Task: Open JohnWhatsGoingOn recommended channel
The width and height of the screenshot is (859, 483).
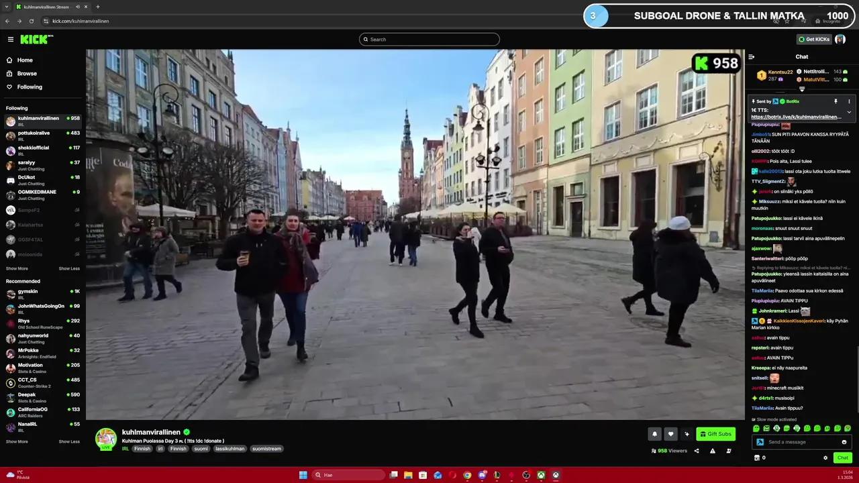Action: click(x=43, y=309)
